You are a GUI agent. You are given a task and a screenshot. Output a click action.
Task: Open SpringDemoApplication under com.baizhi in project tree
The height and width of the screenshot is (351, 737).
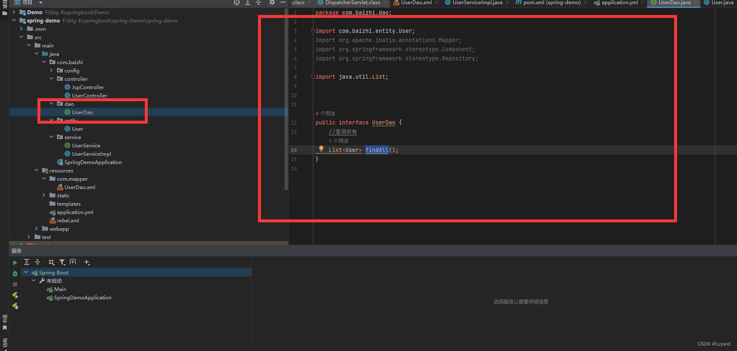93,162
